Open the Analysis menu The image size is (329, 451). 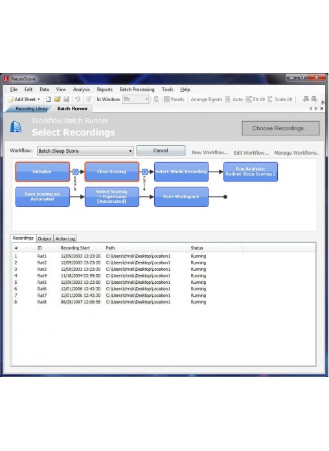pos(82,89)
